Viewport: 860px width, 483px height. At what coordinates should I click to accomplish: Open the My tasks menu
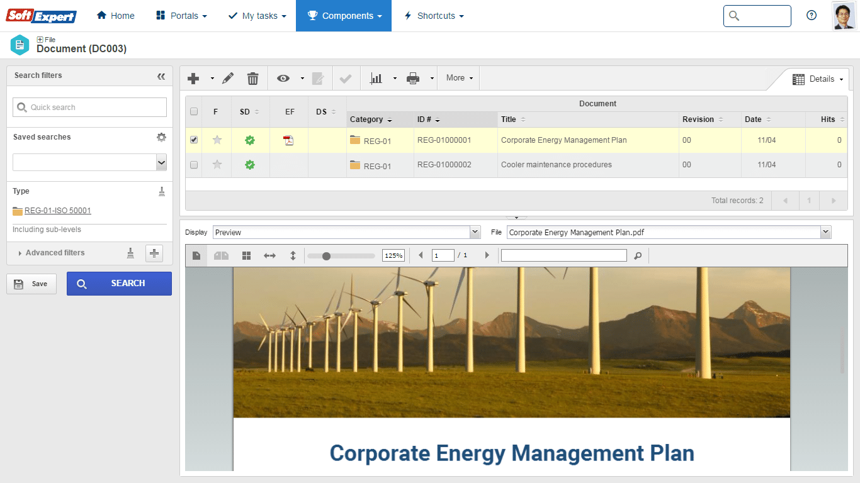pyautogui.click(x=257, y=16)
